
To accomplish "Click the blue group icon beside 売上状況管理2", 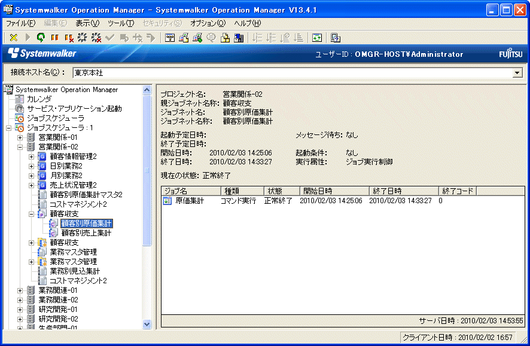I will pos(42,185).
